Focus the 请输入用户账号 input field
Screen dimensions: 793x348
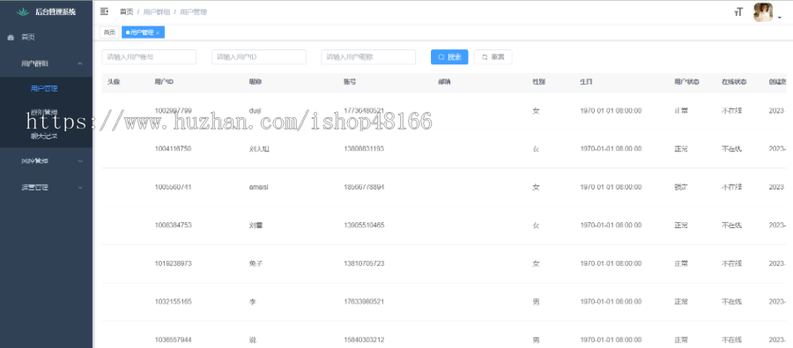click(149, 57)
